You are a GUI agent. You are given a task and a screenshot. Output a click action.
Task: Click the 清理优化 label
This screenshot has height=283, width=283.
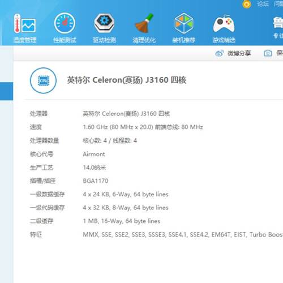pos(144,40)
